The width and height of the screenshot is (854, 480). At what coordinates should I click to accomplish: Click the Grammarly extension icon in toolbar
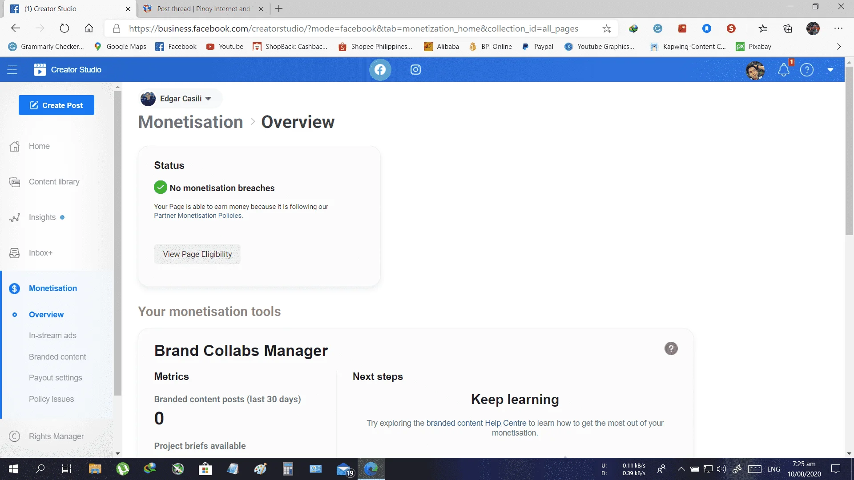pyautogui.click(x=658, y=28)
